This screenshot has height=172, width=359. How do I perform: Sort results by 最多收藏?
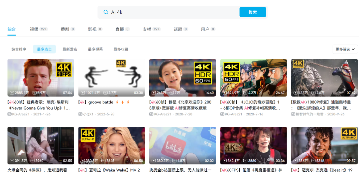(x=121, y=49)
